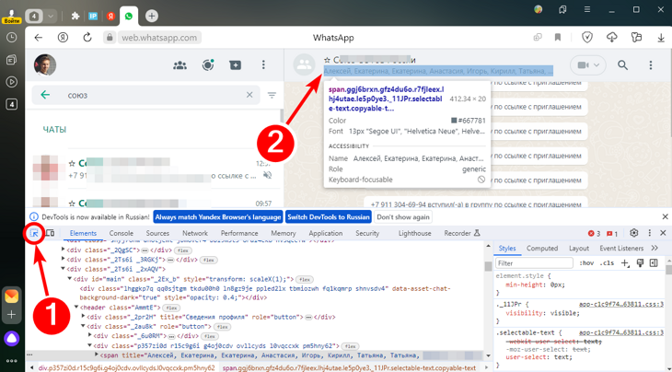Screen dimensions: 672x372
Task: Start a new chat in WhatsApp
Action: coord(236,65)
